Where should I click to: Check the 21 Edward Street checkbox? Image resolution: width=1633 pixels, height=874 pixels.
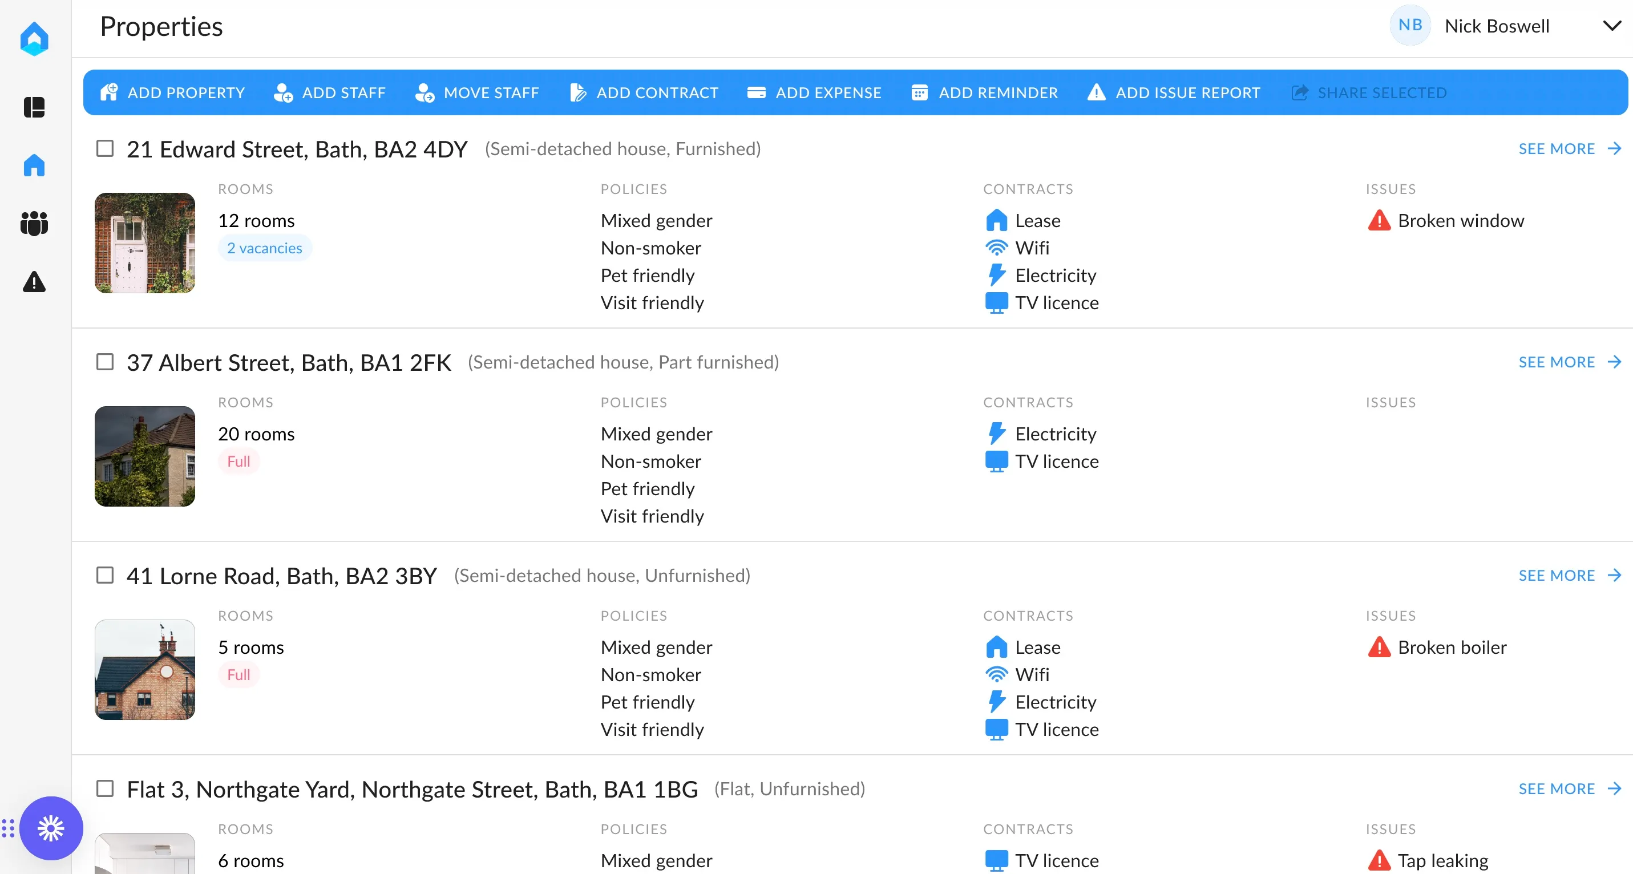click(105, 149)
